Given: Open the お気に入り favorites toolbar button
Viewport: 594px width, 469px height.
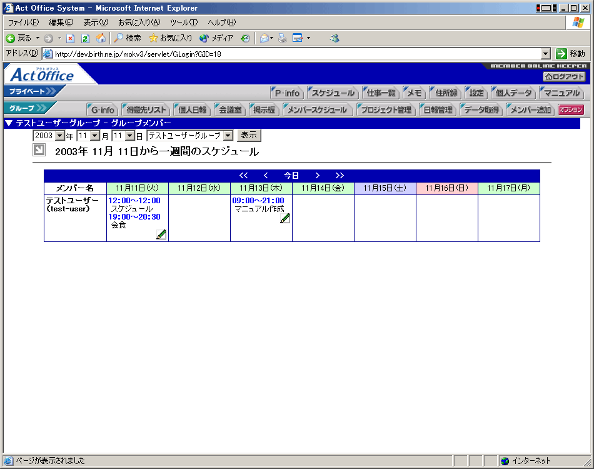Looking at the screenshot, I should 171,38.
